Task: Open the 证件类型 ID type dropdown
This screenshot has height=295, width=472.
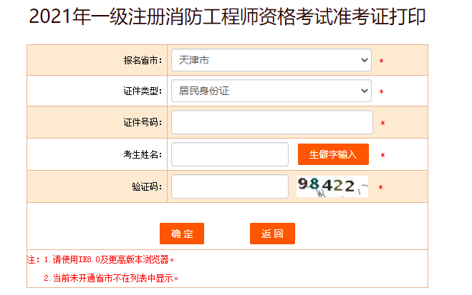Action: [271, 91]
